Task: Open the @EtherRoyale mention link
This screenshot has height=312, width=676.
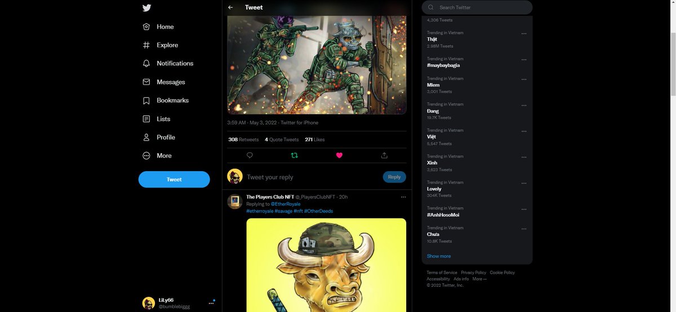Action: [x=285, y=204]
